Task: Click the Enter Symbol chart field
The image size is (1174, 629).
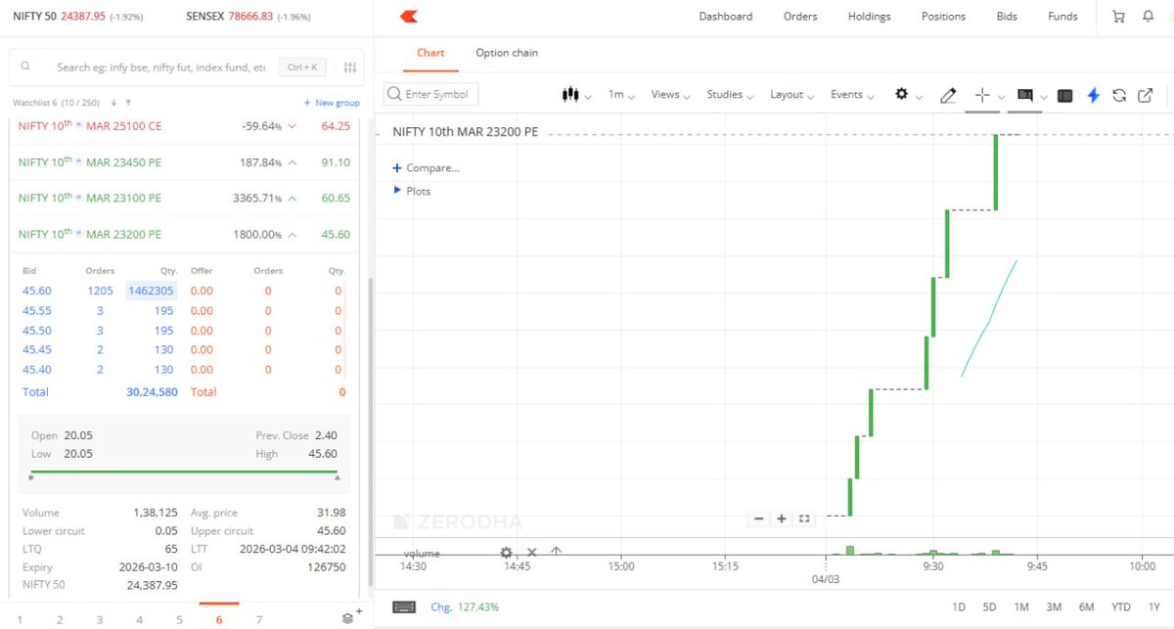Action: 430,95
